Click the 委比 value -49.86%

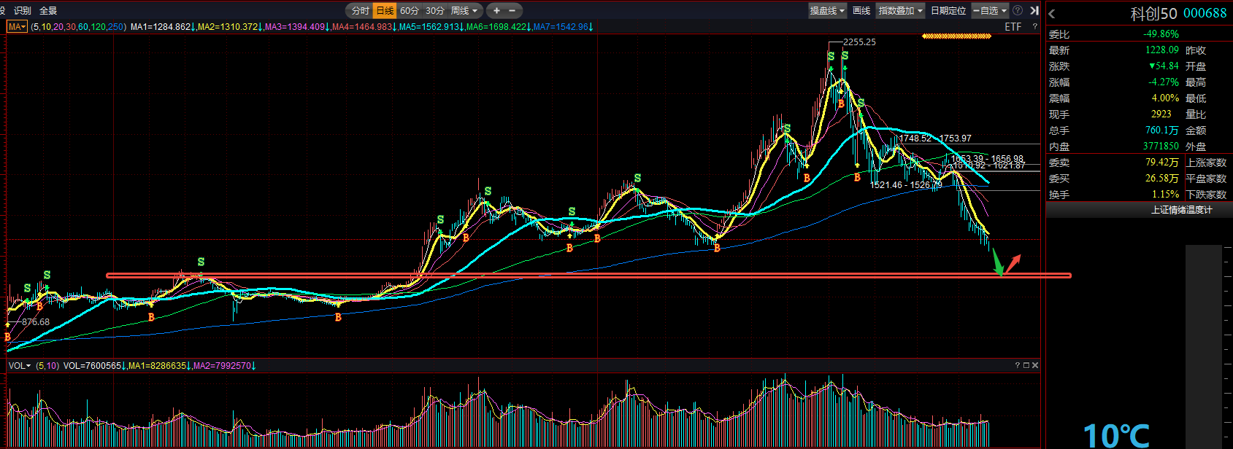(x=1161, y=34)
